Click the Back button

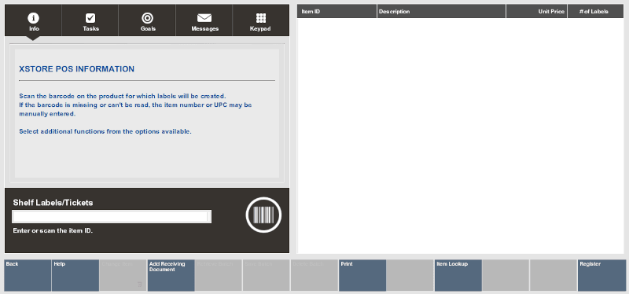28,275
